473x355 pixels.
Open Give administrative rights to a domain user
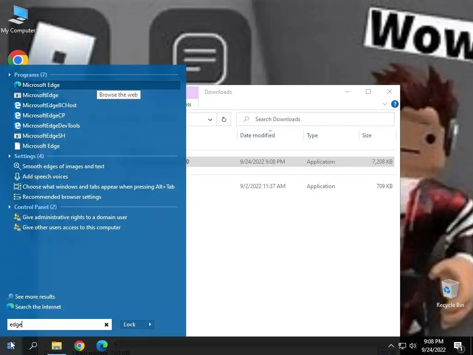[70, 217]
